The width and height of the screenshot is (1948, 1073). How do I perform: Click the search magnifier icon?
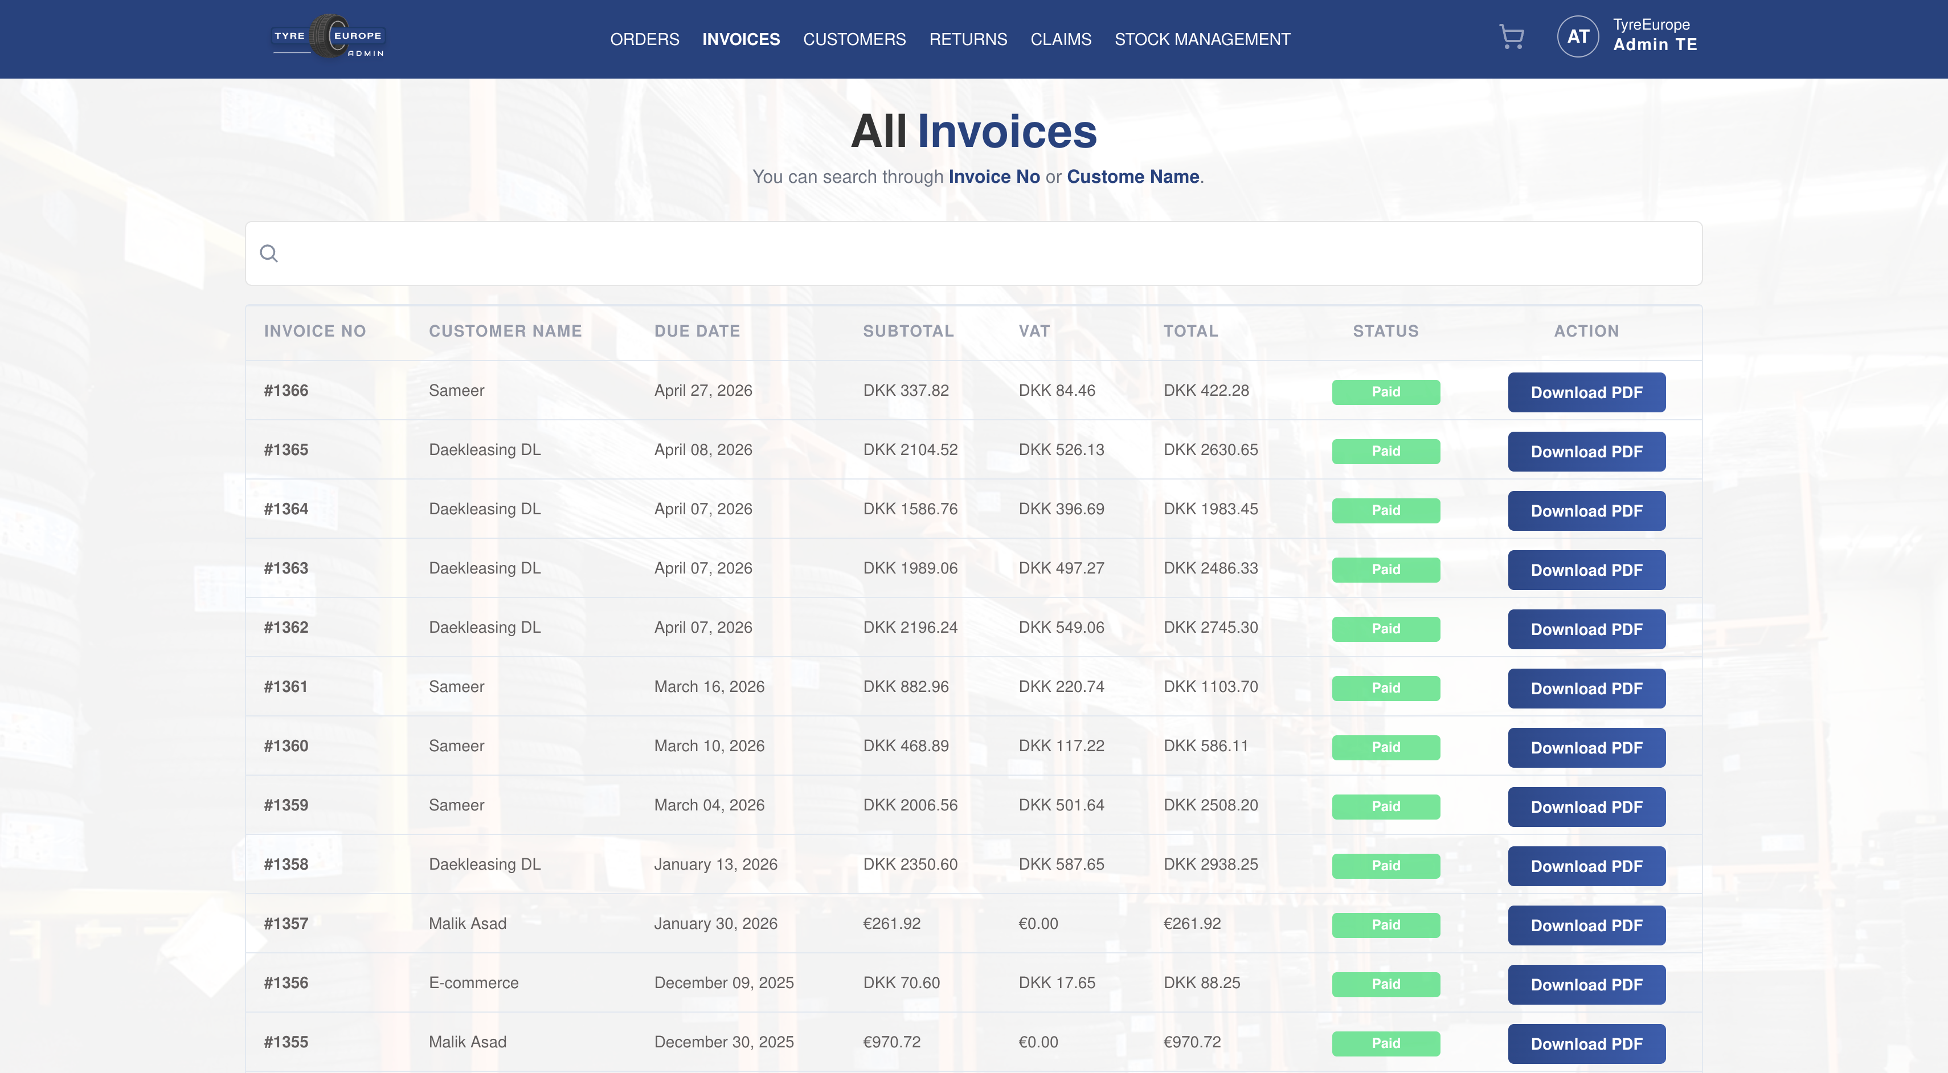point(268,253)
